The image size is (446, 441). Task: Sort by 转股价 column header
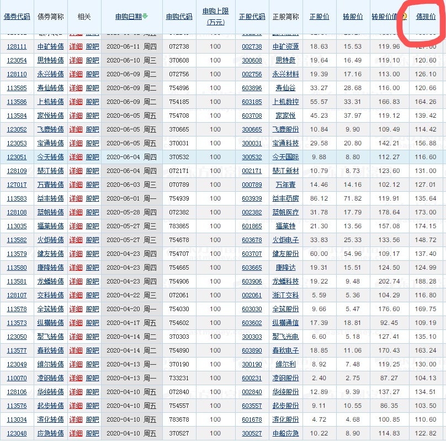pos(353,17)
